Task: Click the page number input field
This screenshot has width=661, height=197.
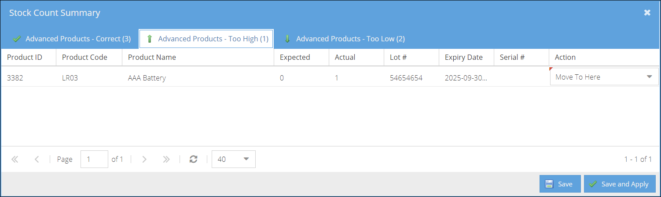Action: tap(94, 159)
